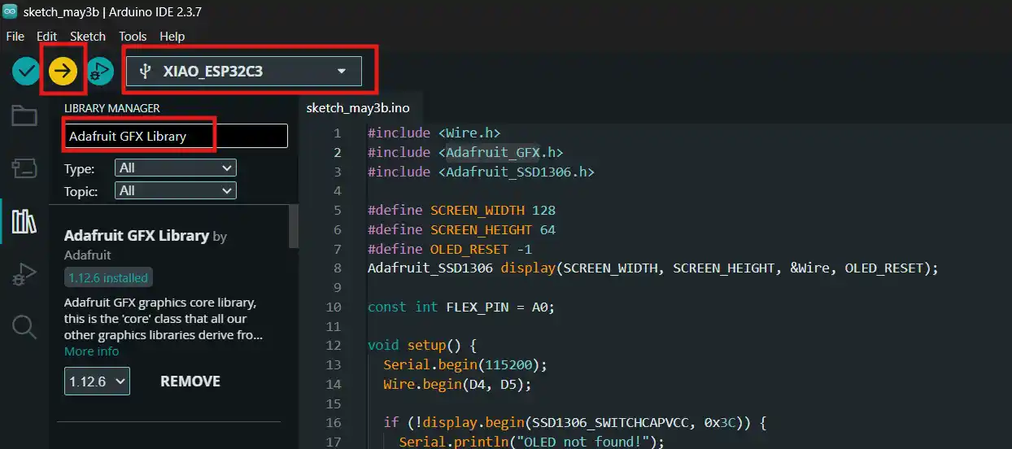This screenshot has width=1012, height=449.
Task: Click line number 10 in gutter
Action: [x=334, y=307]
